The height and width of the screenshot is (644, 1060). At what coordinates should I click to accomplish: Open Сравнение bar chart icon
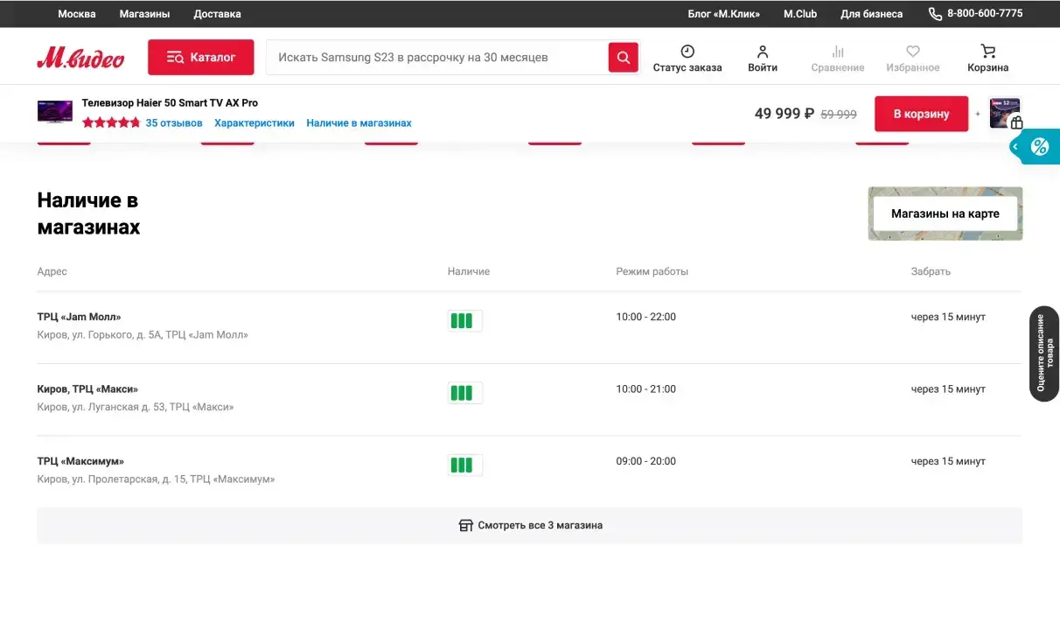(838, 52)
